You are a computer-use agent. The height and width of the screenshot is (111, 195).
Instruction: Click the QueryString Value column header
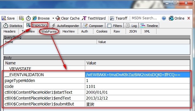click(x=143, y=42)
